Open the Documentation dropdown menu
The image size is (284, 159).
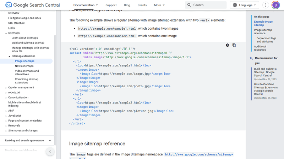(86, 5)
